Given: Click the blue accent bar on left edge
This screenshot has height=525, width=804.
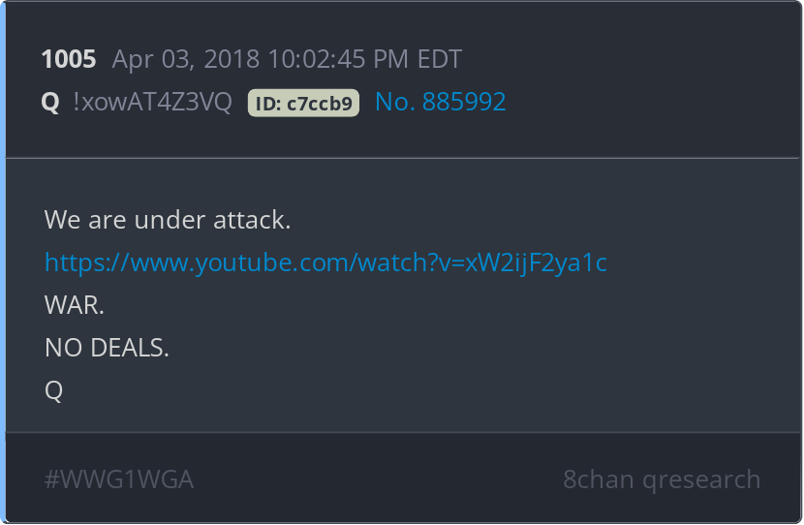Looking at the screenshot, I should coord(3,262).
